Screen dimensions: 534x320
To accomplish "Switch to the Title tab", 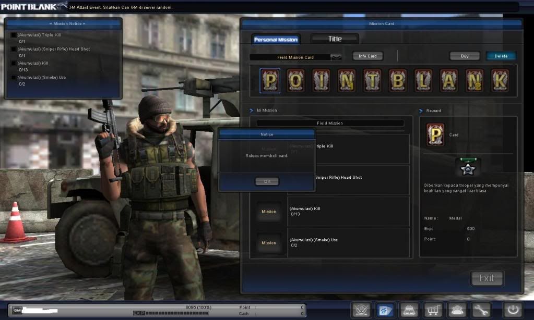I will [335, 39].
